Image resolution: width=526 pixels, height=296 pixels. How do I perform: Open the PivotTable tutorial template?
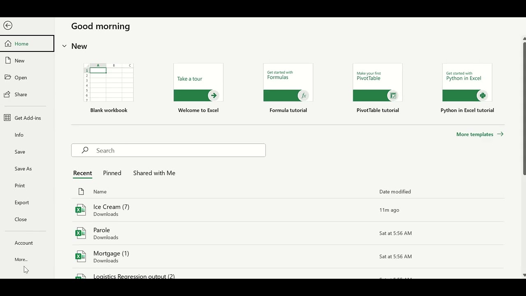coord(378,83)
